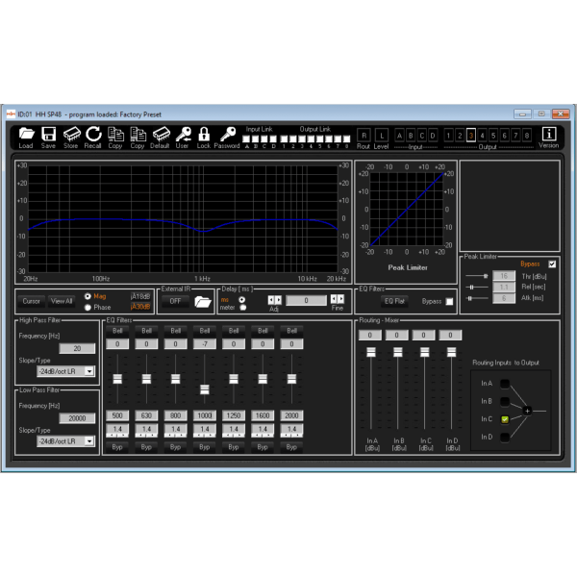Screen dimensions: 577x577
Task: Open the Bell type selector above the 500 Hz band
Action: point(117,330)
